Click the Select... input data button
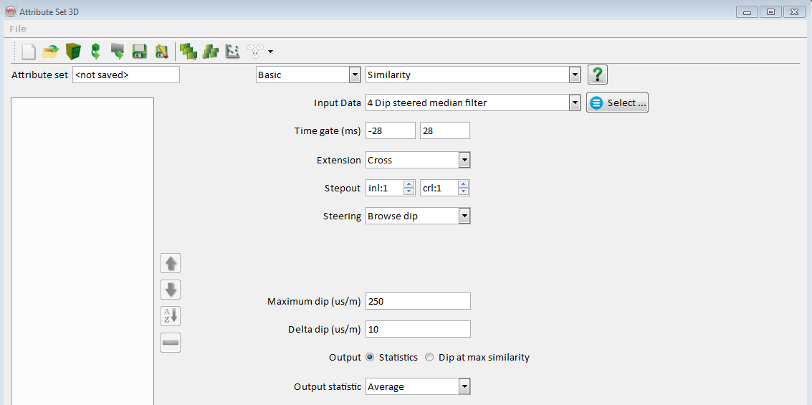 [617, 103]
